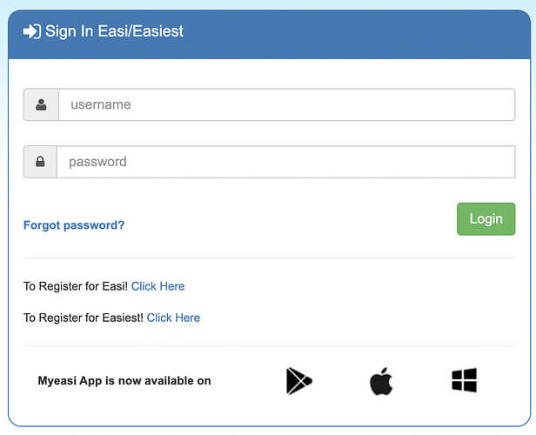Open the Google Play store icon
Image resolution: width=536 pixels, height=435 pixels.
click(299, 381)
